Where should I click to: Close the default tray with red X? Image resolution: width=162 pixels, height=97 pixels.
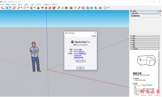pyautogui.click(x=160, y=11)
